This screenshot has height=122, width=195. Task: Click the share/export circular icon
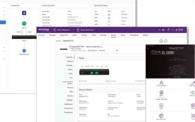[x=161, y=41]
